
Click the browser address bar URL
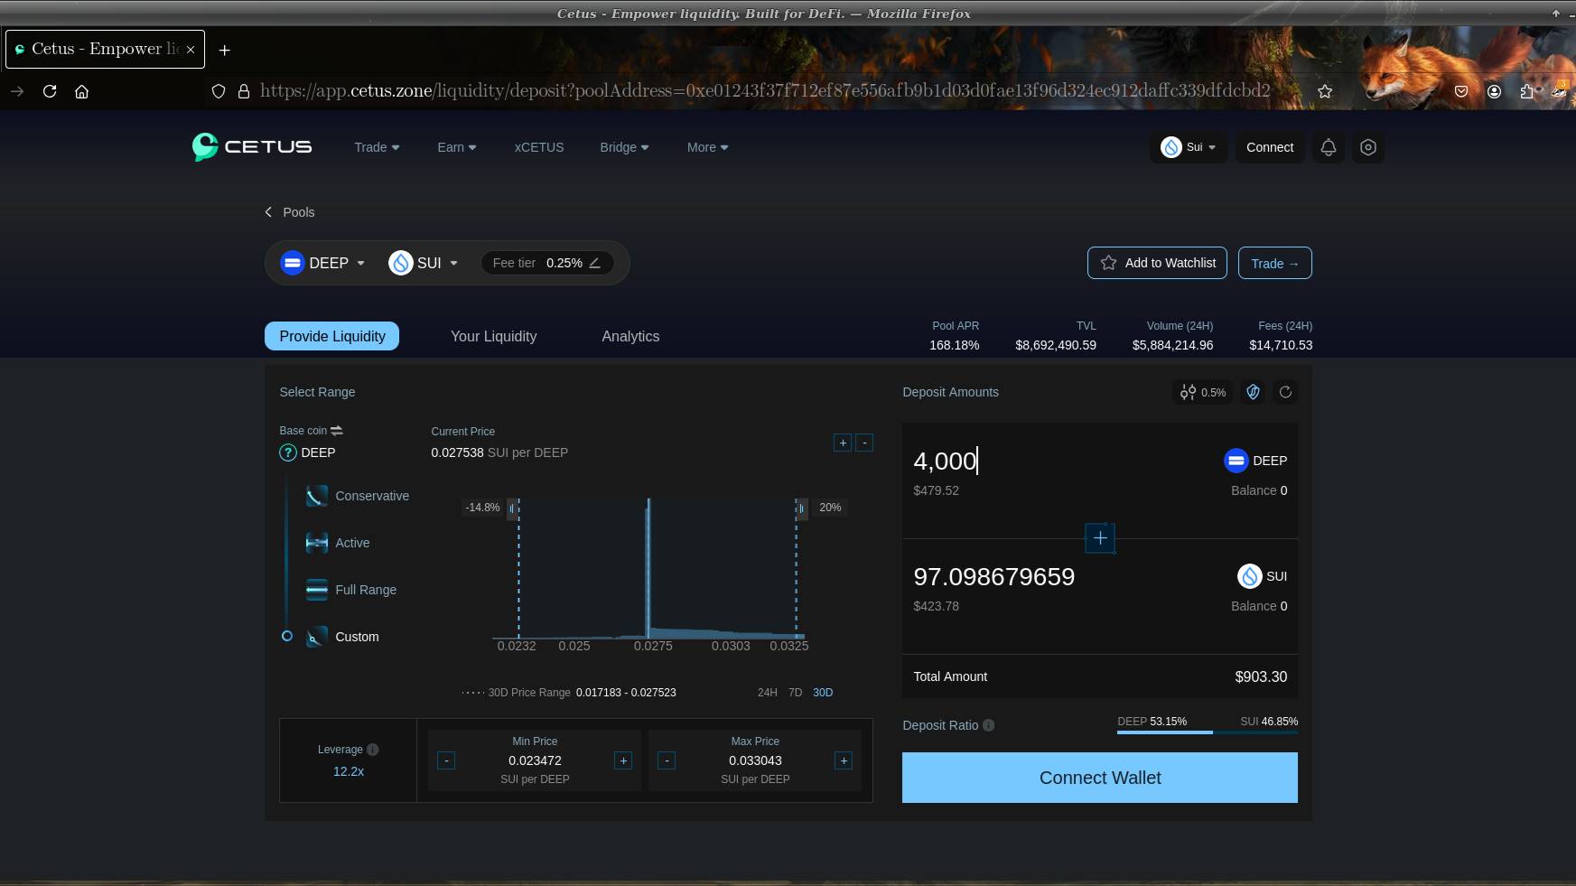click(765, 91)
